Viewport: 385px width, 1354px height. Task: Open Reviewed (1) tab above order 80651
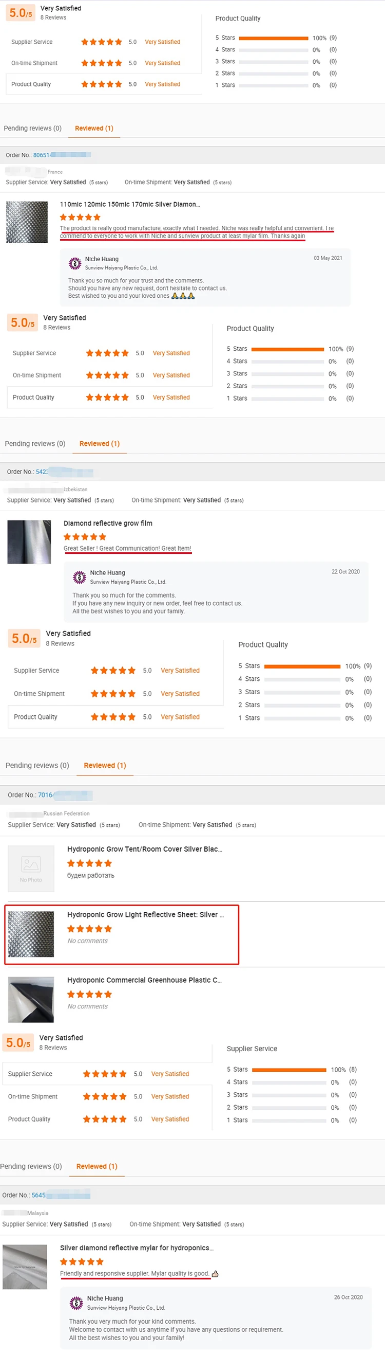tap(94, 128)
